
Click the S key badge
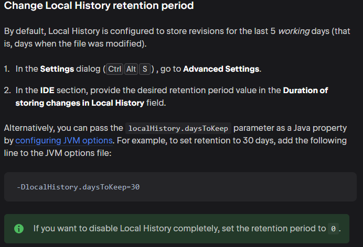pyautogui.click(x=145, y=69)
